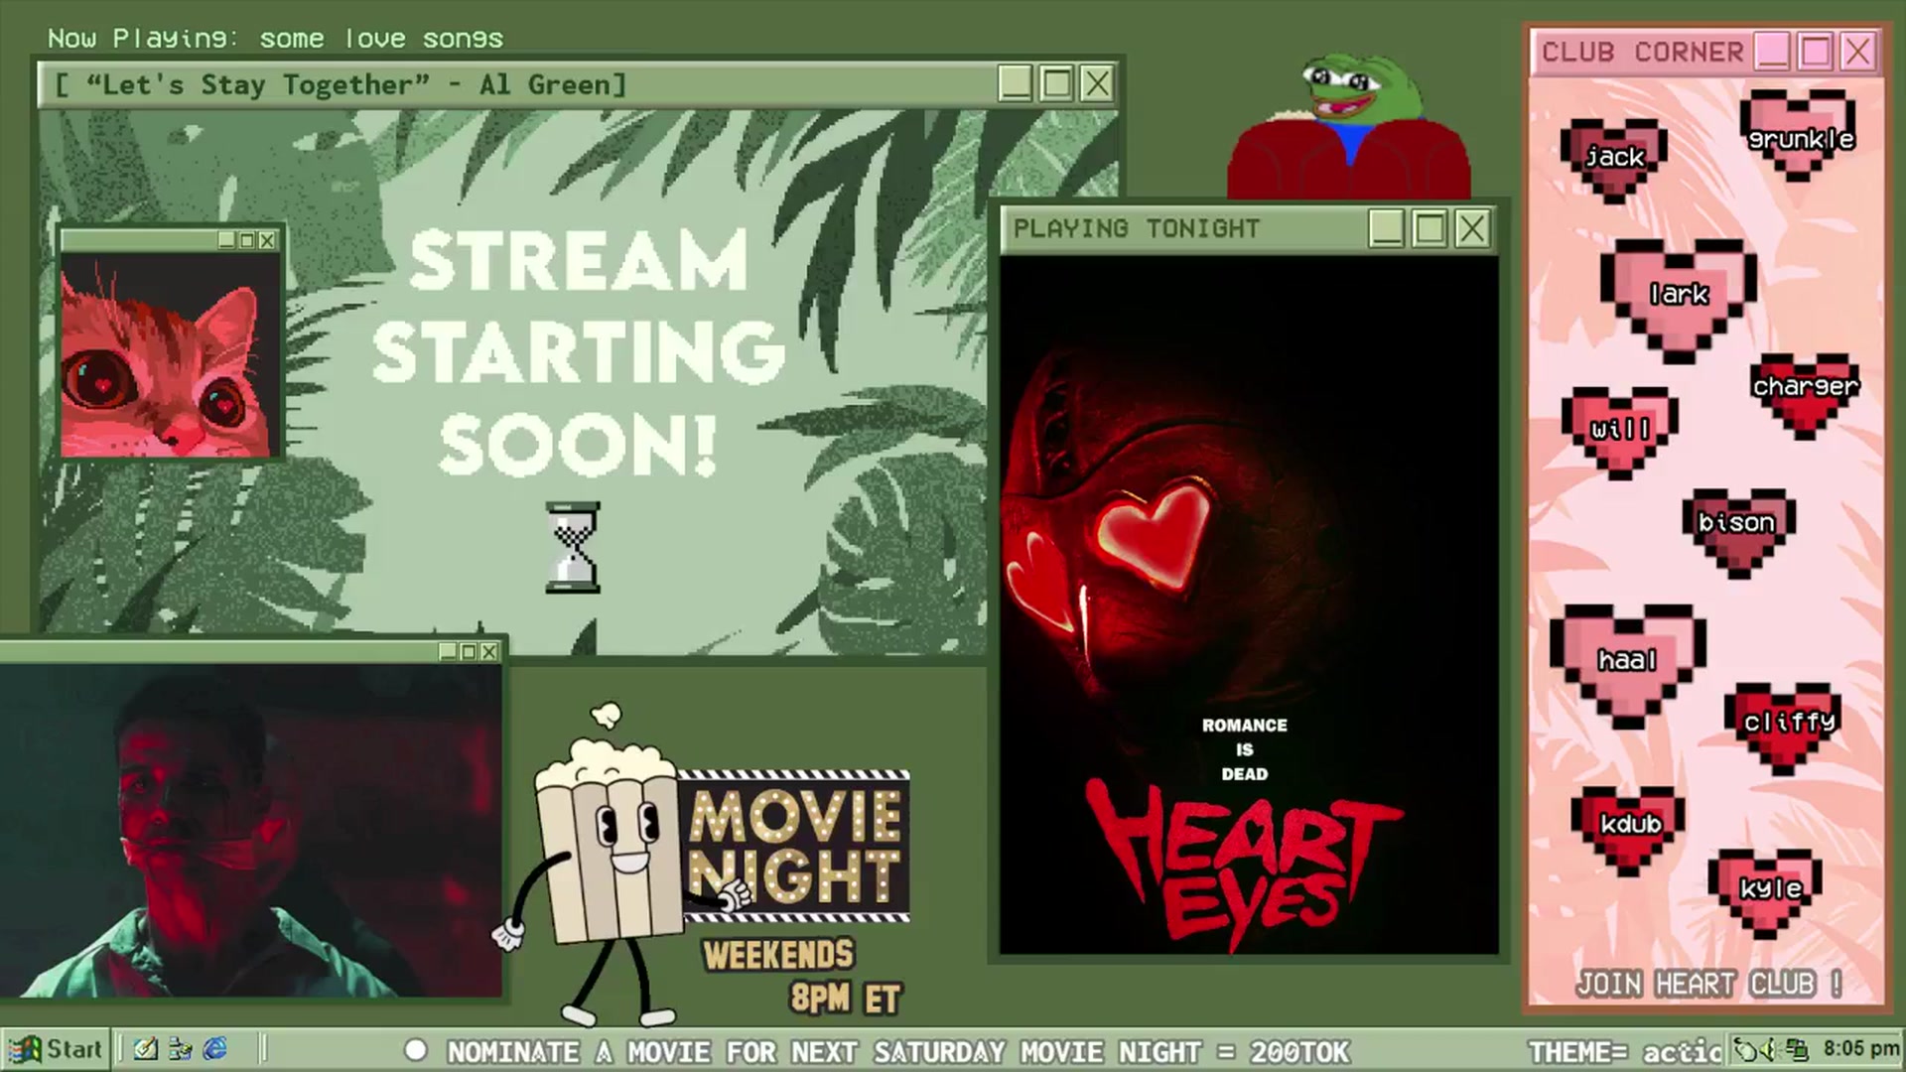Maximize the movie clip window at bottom left
The width and height of the screenshot is (1906, 1072).
(x=469, y=652)
